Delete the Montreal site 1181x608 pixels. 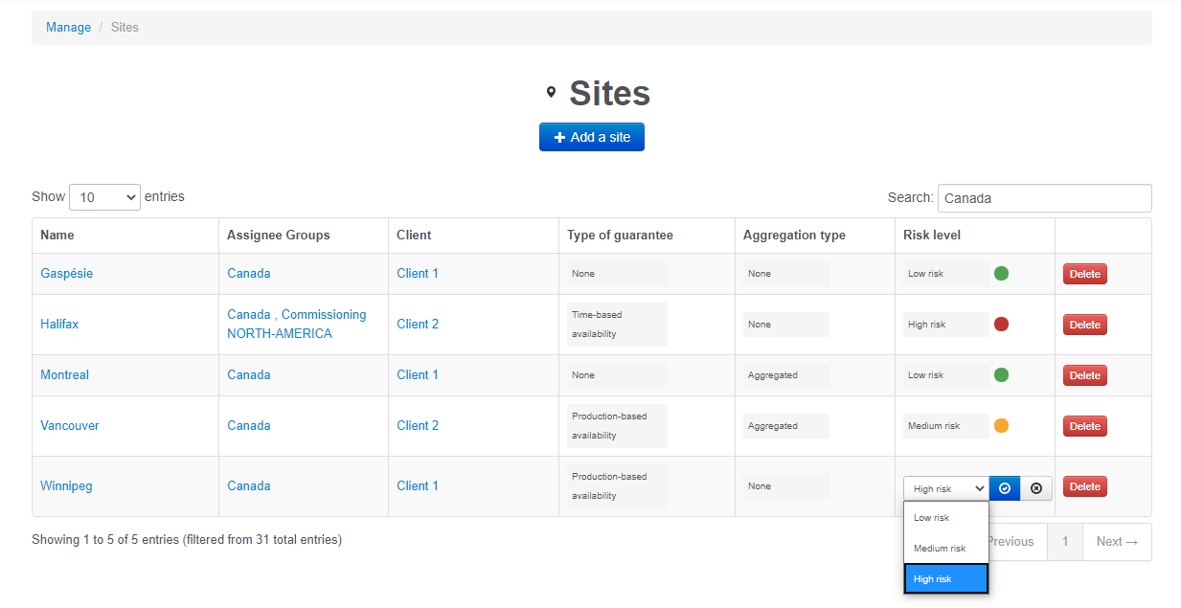click(1084, 374)
